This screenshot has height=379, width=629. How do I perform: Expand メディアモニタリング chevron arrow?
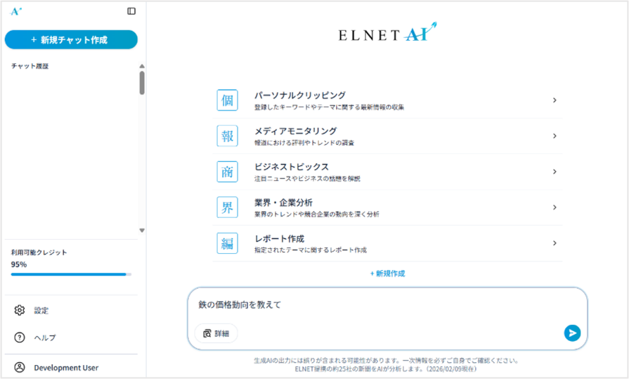click(x=555, y=136)
